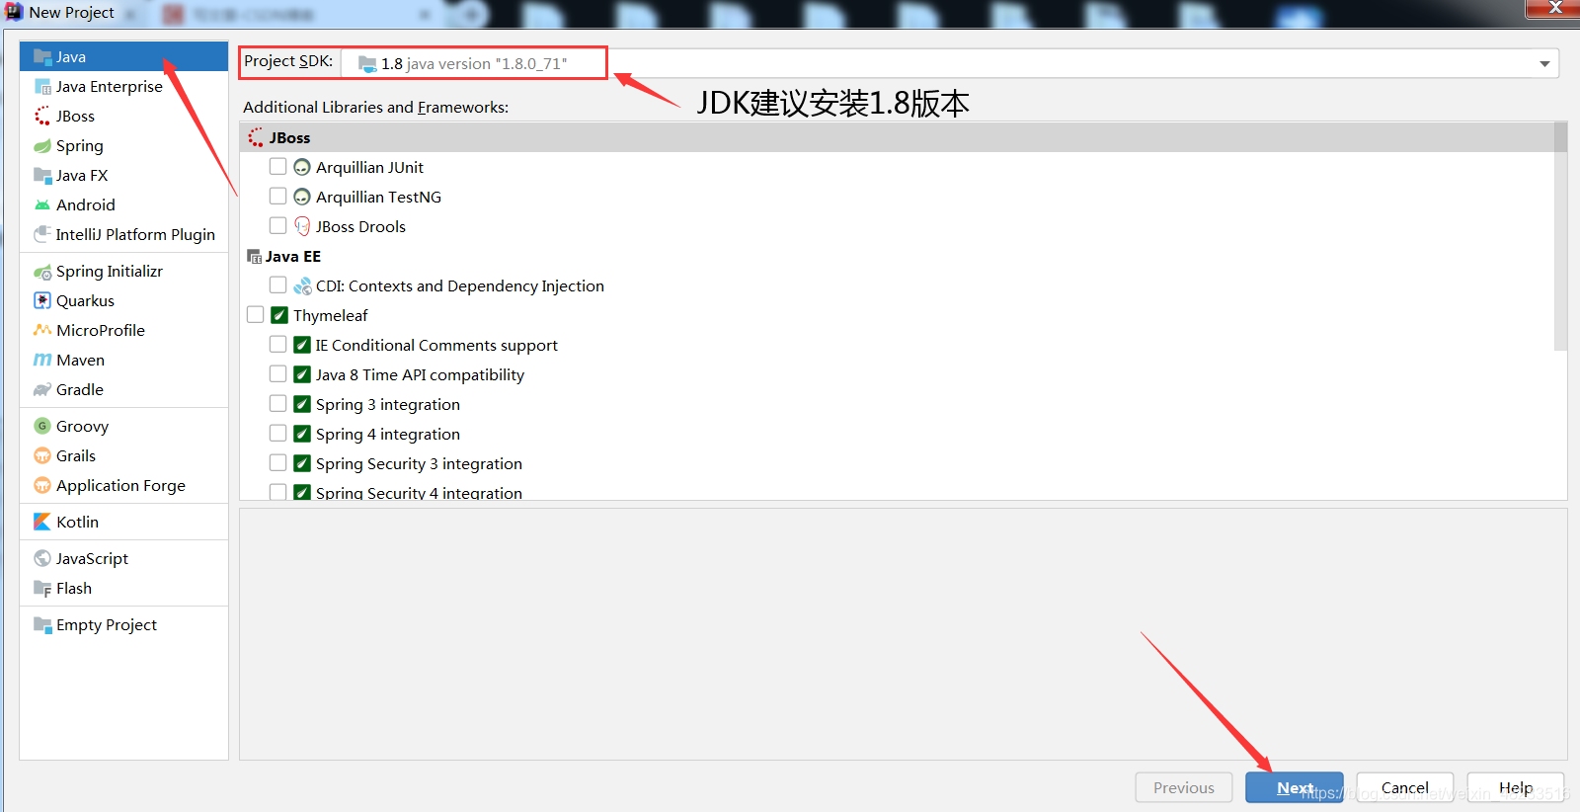
Task: Enable the Arquillian JUnit checkbox
Action: 278,167
